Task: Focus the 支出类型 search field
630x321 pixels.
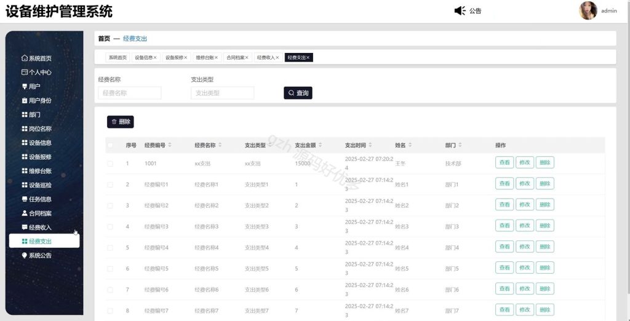Action: 222,93
